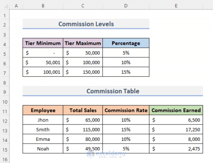Click the Commission Table title cell
This screenshot has height=163, width=213.
(x=113, y=91)
